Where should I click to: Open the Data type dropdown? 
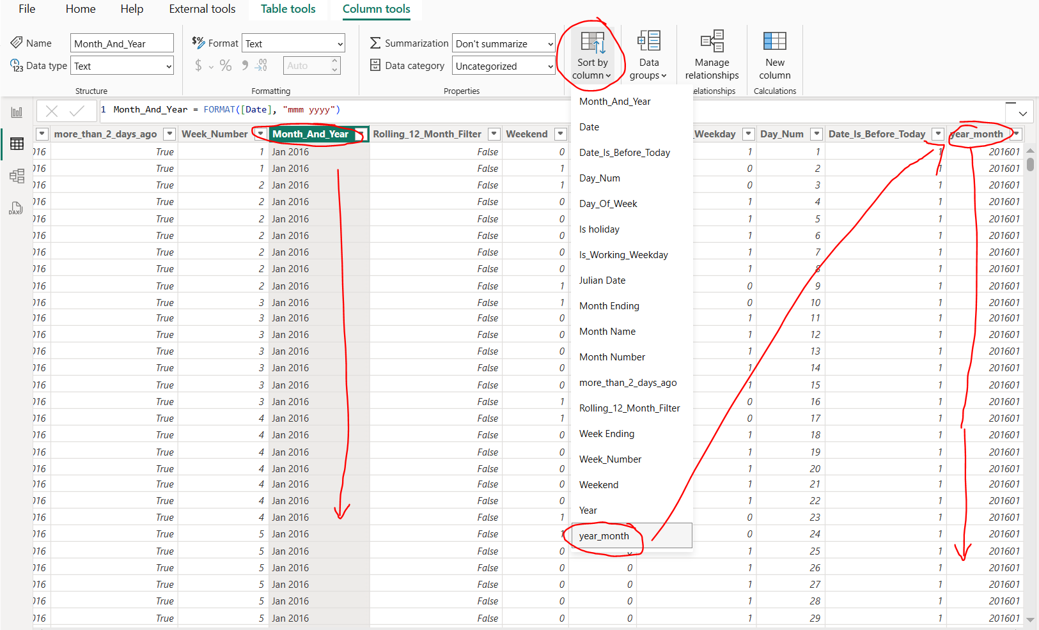point(122,66)
